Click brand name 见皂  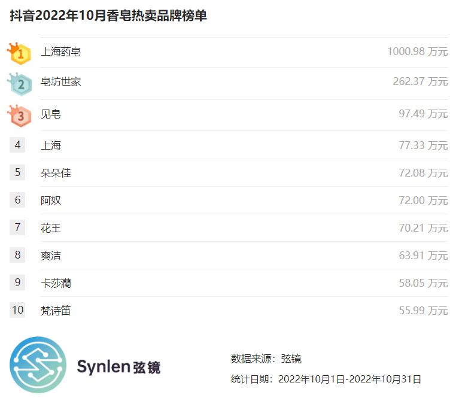51,114
